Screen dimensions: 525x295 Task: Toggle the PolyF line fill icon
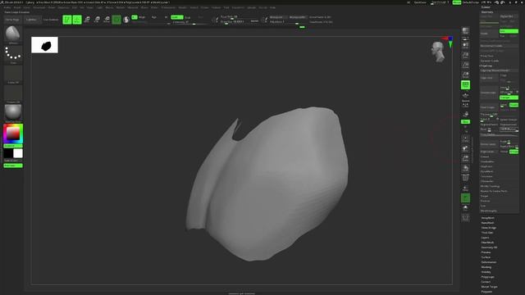465,179
